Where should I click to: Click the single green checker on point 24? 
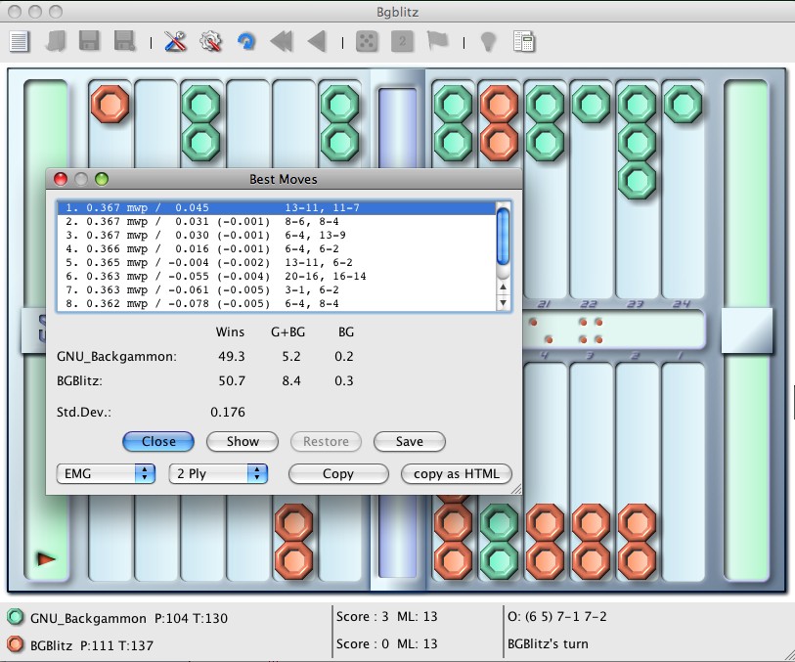[x=683, y=104]
